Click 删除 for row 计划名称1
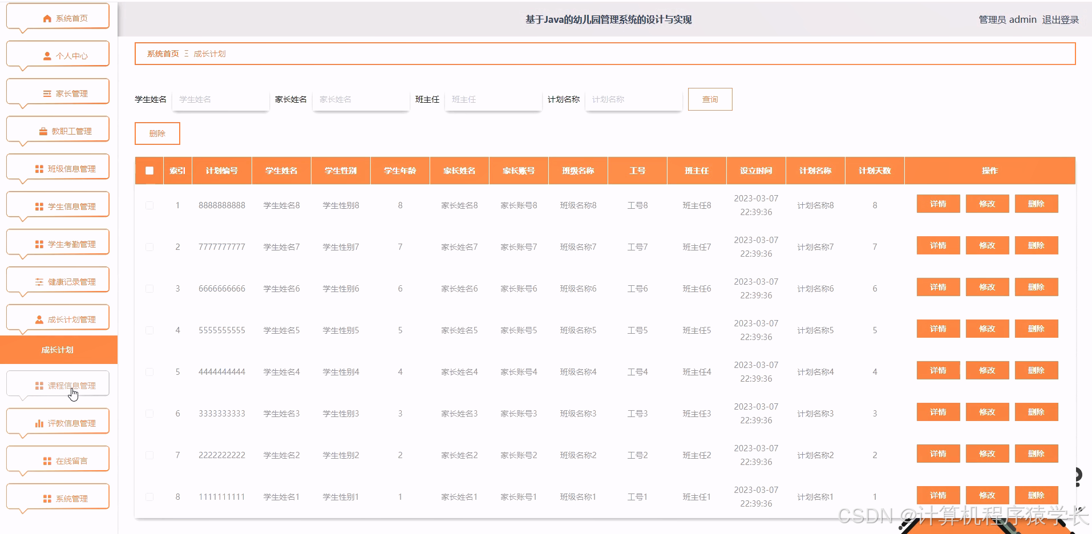 coord(1036,495)
